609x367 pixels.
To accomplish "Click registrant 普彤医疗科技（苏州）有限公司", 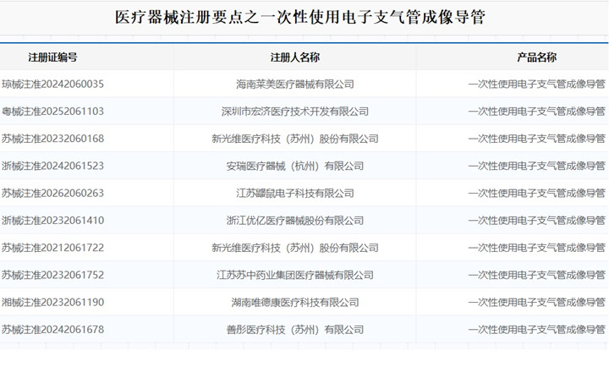I will coord(295,330).
